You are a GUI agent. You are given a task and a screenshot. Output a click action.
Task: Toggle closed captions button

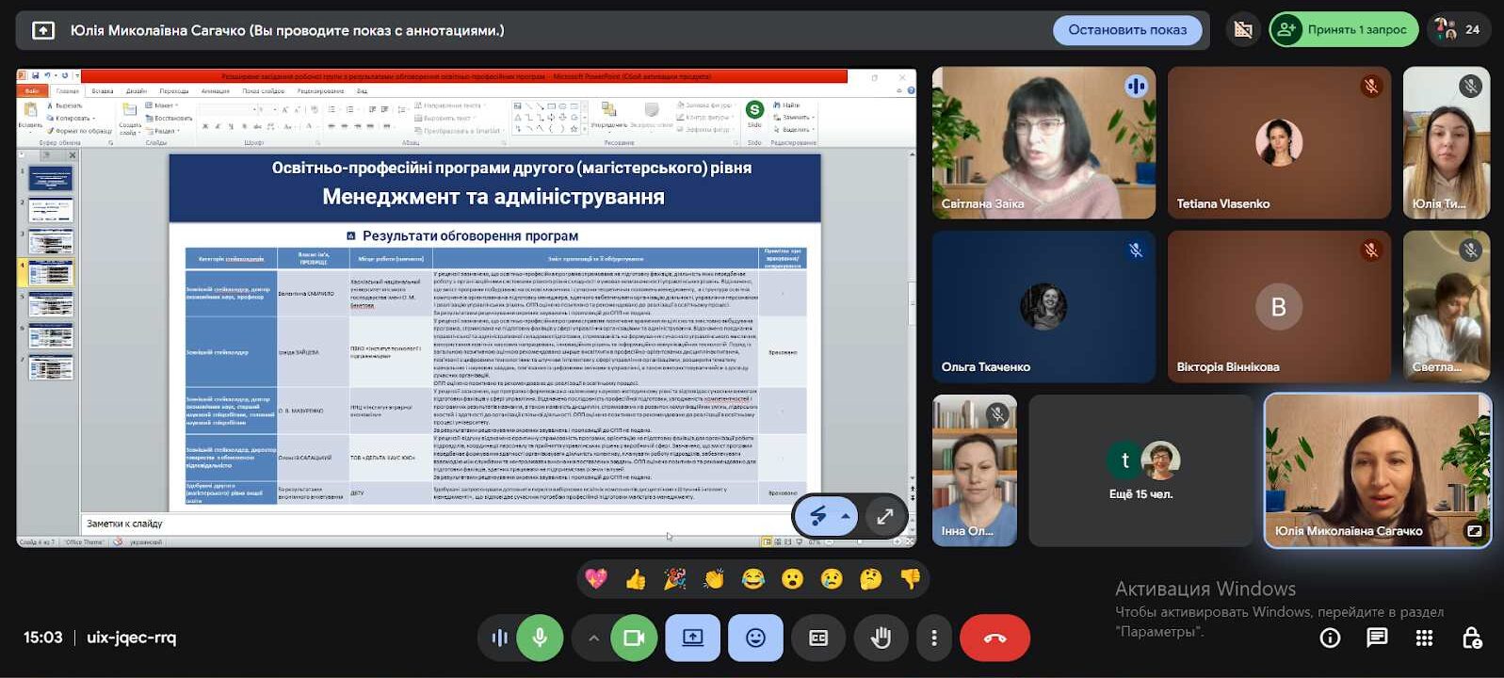pyautogui.click(x=818, y=638)
